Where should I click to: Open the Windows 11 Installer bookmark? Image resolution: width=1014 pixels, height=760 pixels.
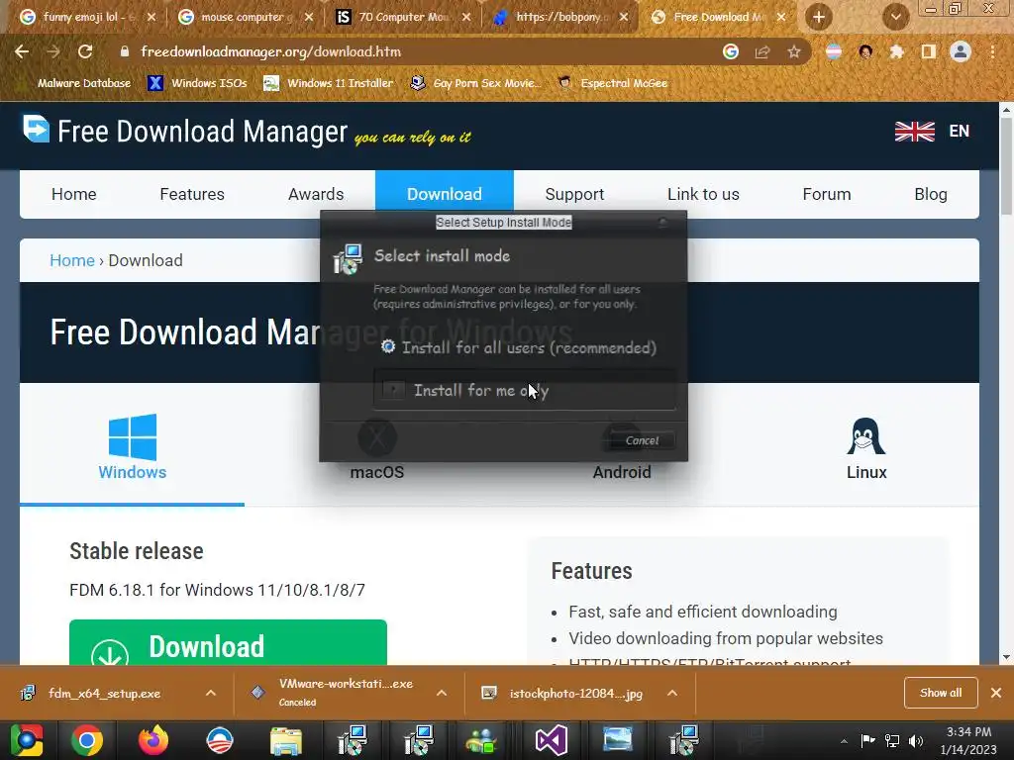pyautogui.click(x=329, y=83)
